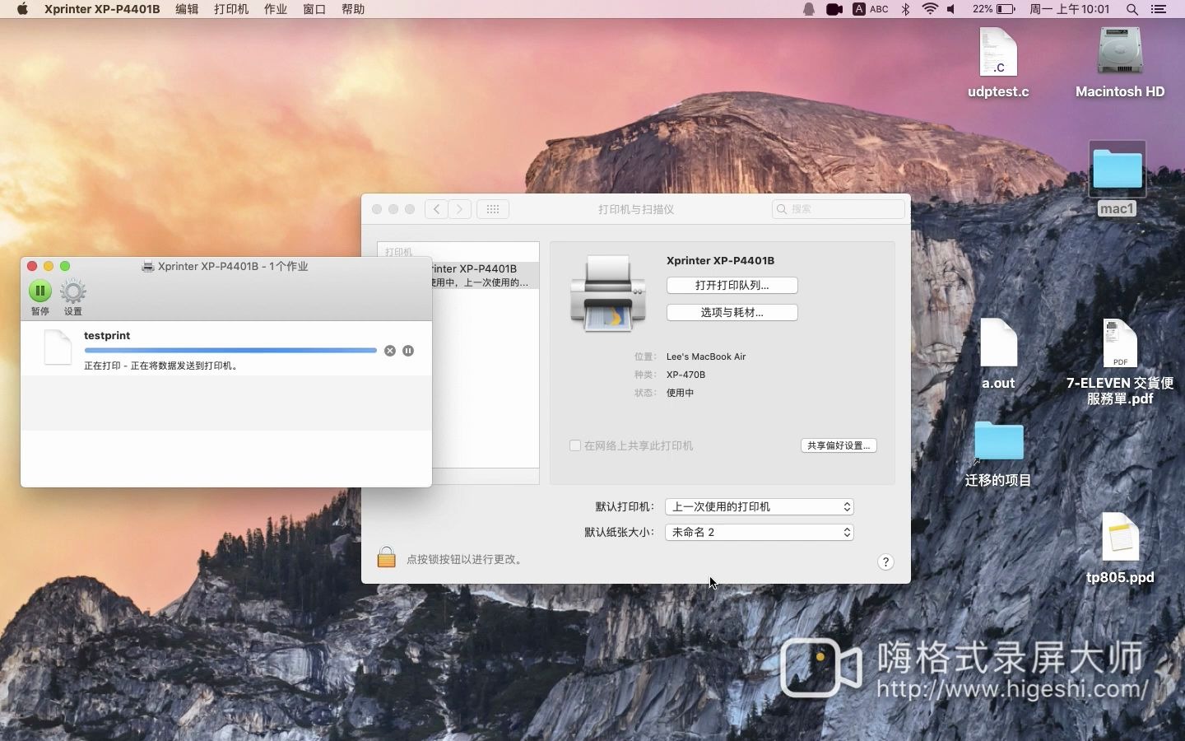Select the a.out desktop file
The width and height of the screenshot is (1185, 741).
click(998, 354)
